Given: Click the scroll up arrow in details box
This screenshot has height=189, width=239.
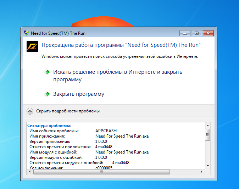Looking at the screenshot, I should (208, 126).
